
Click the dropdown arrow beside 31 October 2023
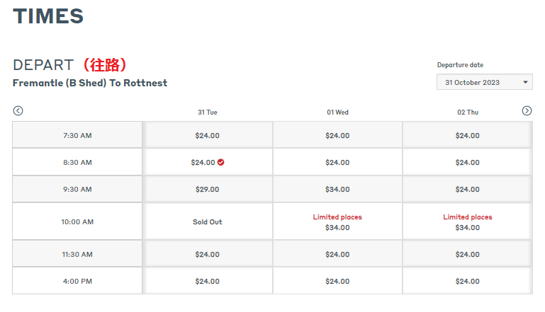click(525, 82)
